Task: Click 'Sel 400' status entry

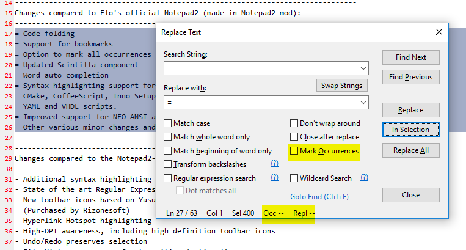Action: pyautogui.click(x=243, y=213)
